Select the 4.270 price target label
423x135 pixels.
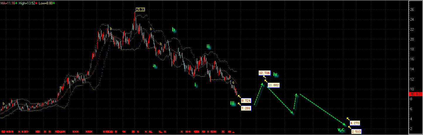[x=355, y=123]
